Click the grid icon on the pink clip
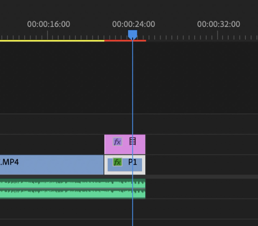The image size is (258, 226). pyautogui.click(x=133, y=141)
